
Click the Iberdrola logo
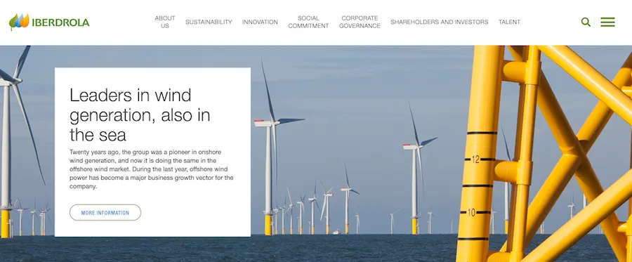pos(48,22)
